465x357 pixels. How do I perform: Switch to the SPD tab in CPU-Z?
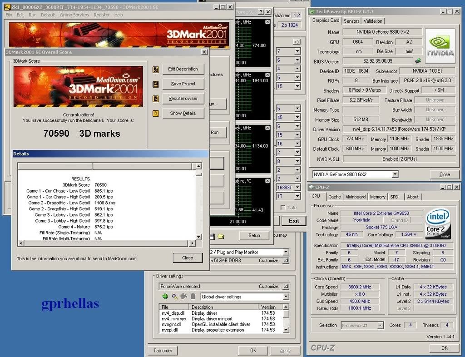(x=394, y=197)
